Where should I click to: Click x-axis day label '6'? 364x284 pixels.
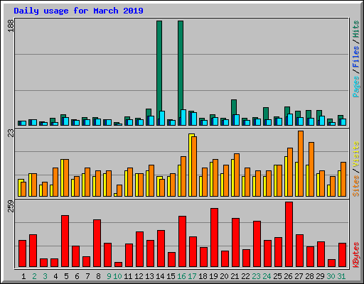[x=77, y=276]
